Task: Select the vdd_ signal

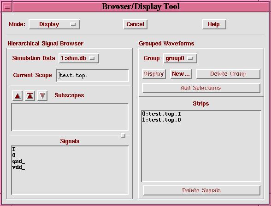Action: pyautogui.click(x=18, y=167)
